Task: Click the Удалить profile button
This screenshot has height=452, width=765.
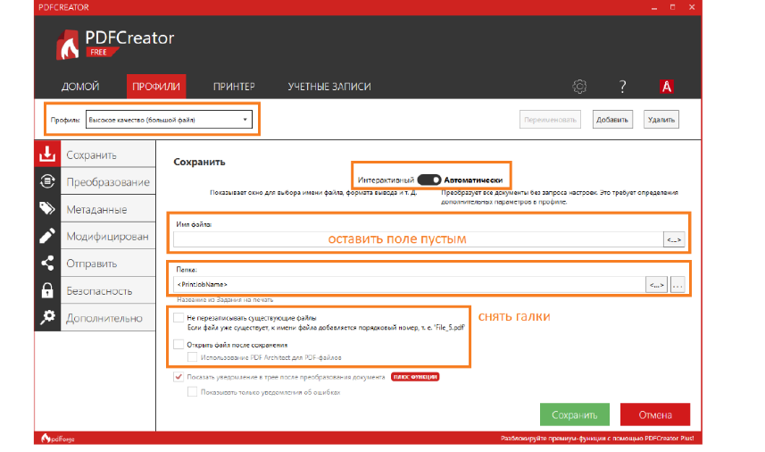Action: [661, 120]
